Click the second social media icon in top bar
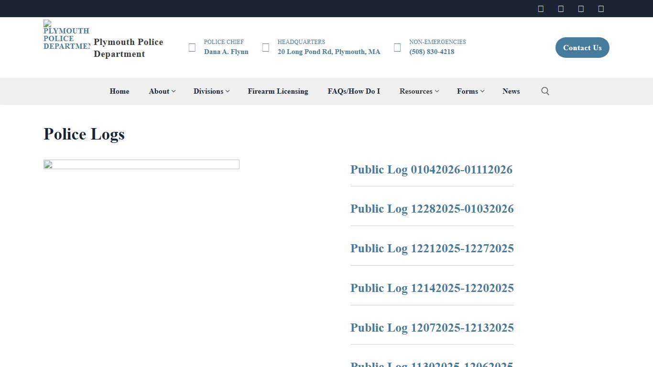The height and width of the screenshot is (367, 653). pos(561,8)
